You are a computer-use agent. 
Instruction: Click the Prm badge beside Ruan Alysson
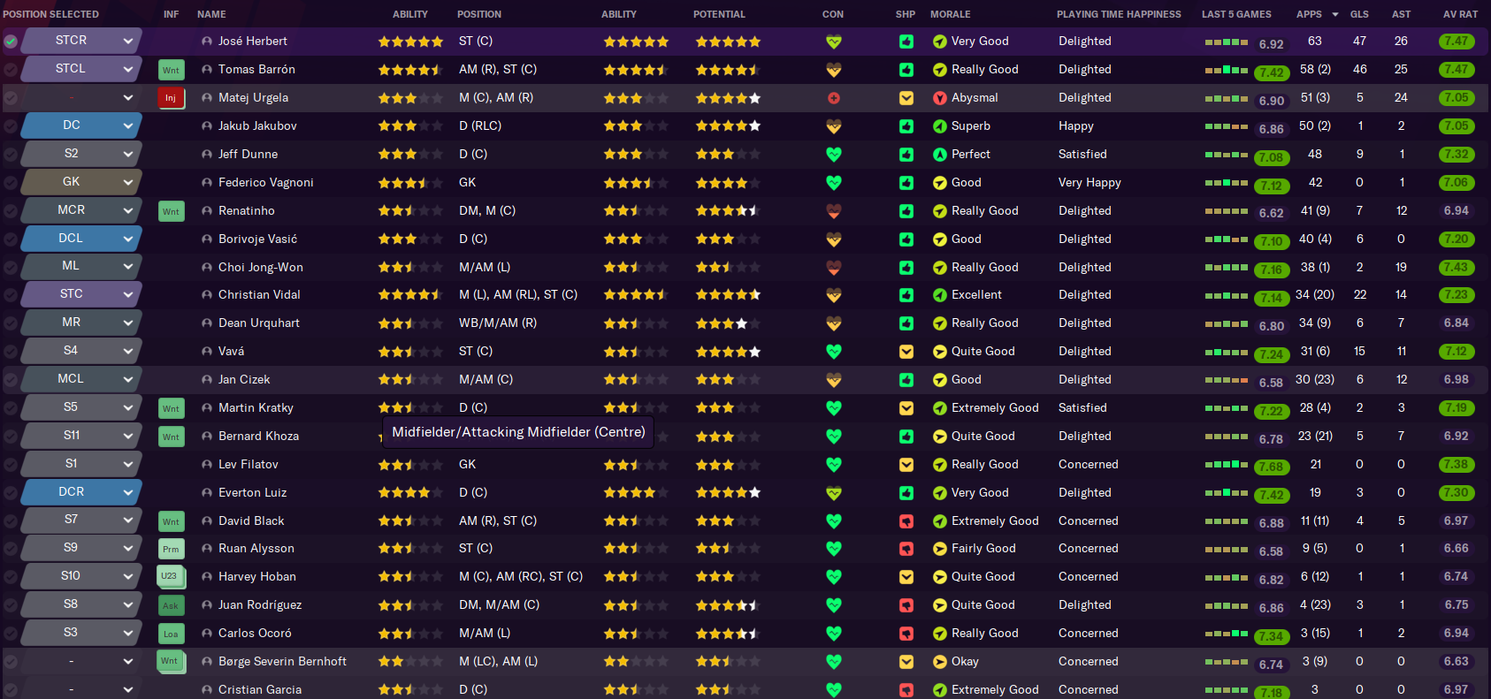coord(171,549)
